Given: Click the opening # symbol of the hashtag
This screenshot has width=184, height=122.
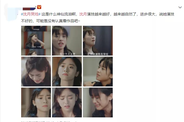Looking at the screenshot, I should tap(22, 14).
